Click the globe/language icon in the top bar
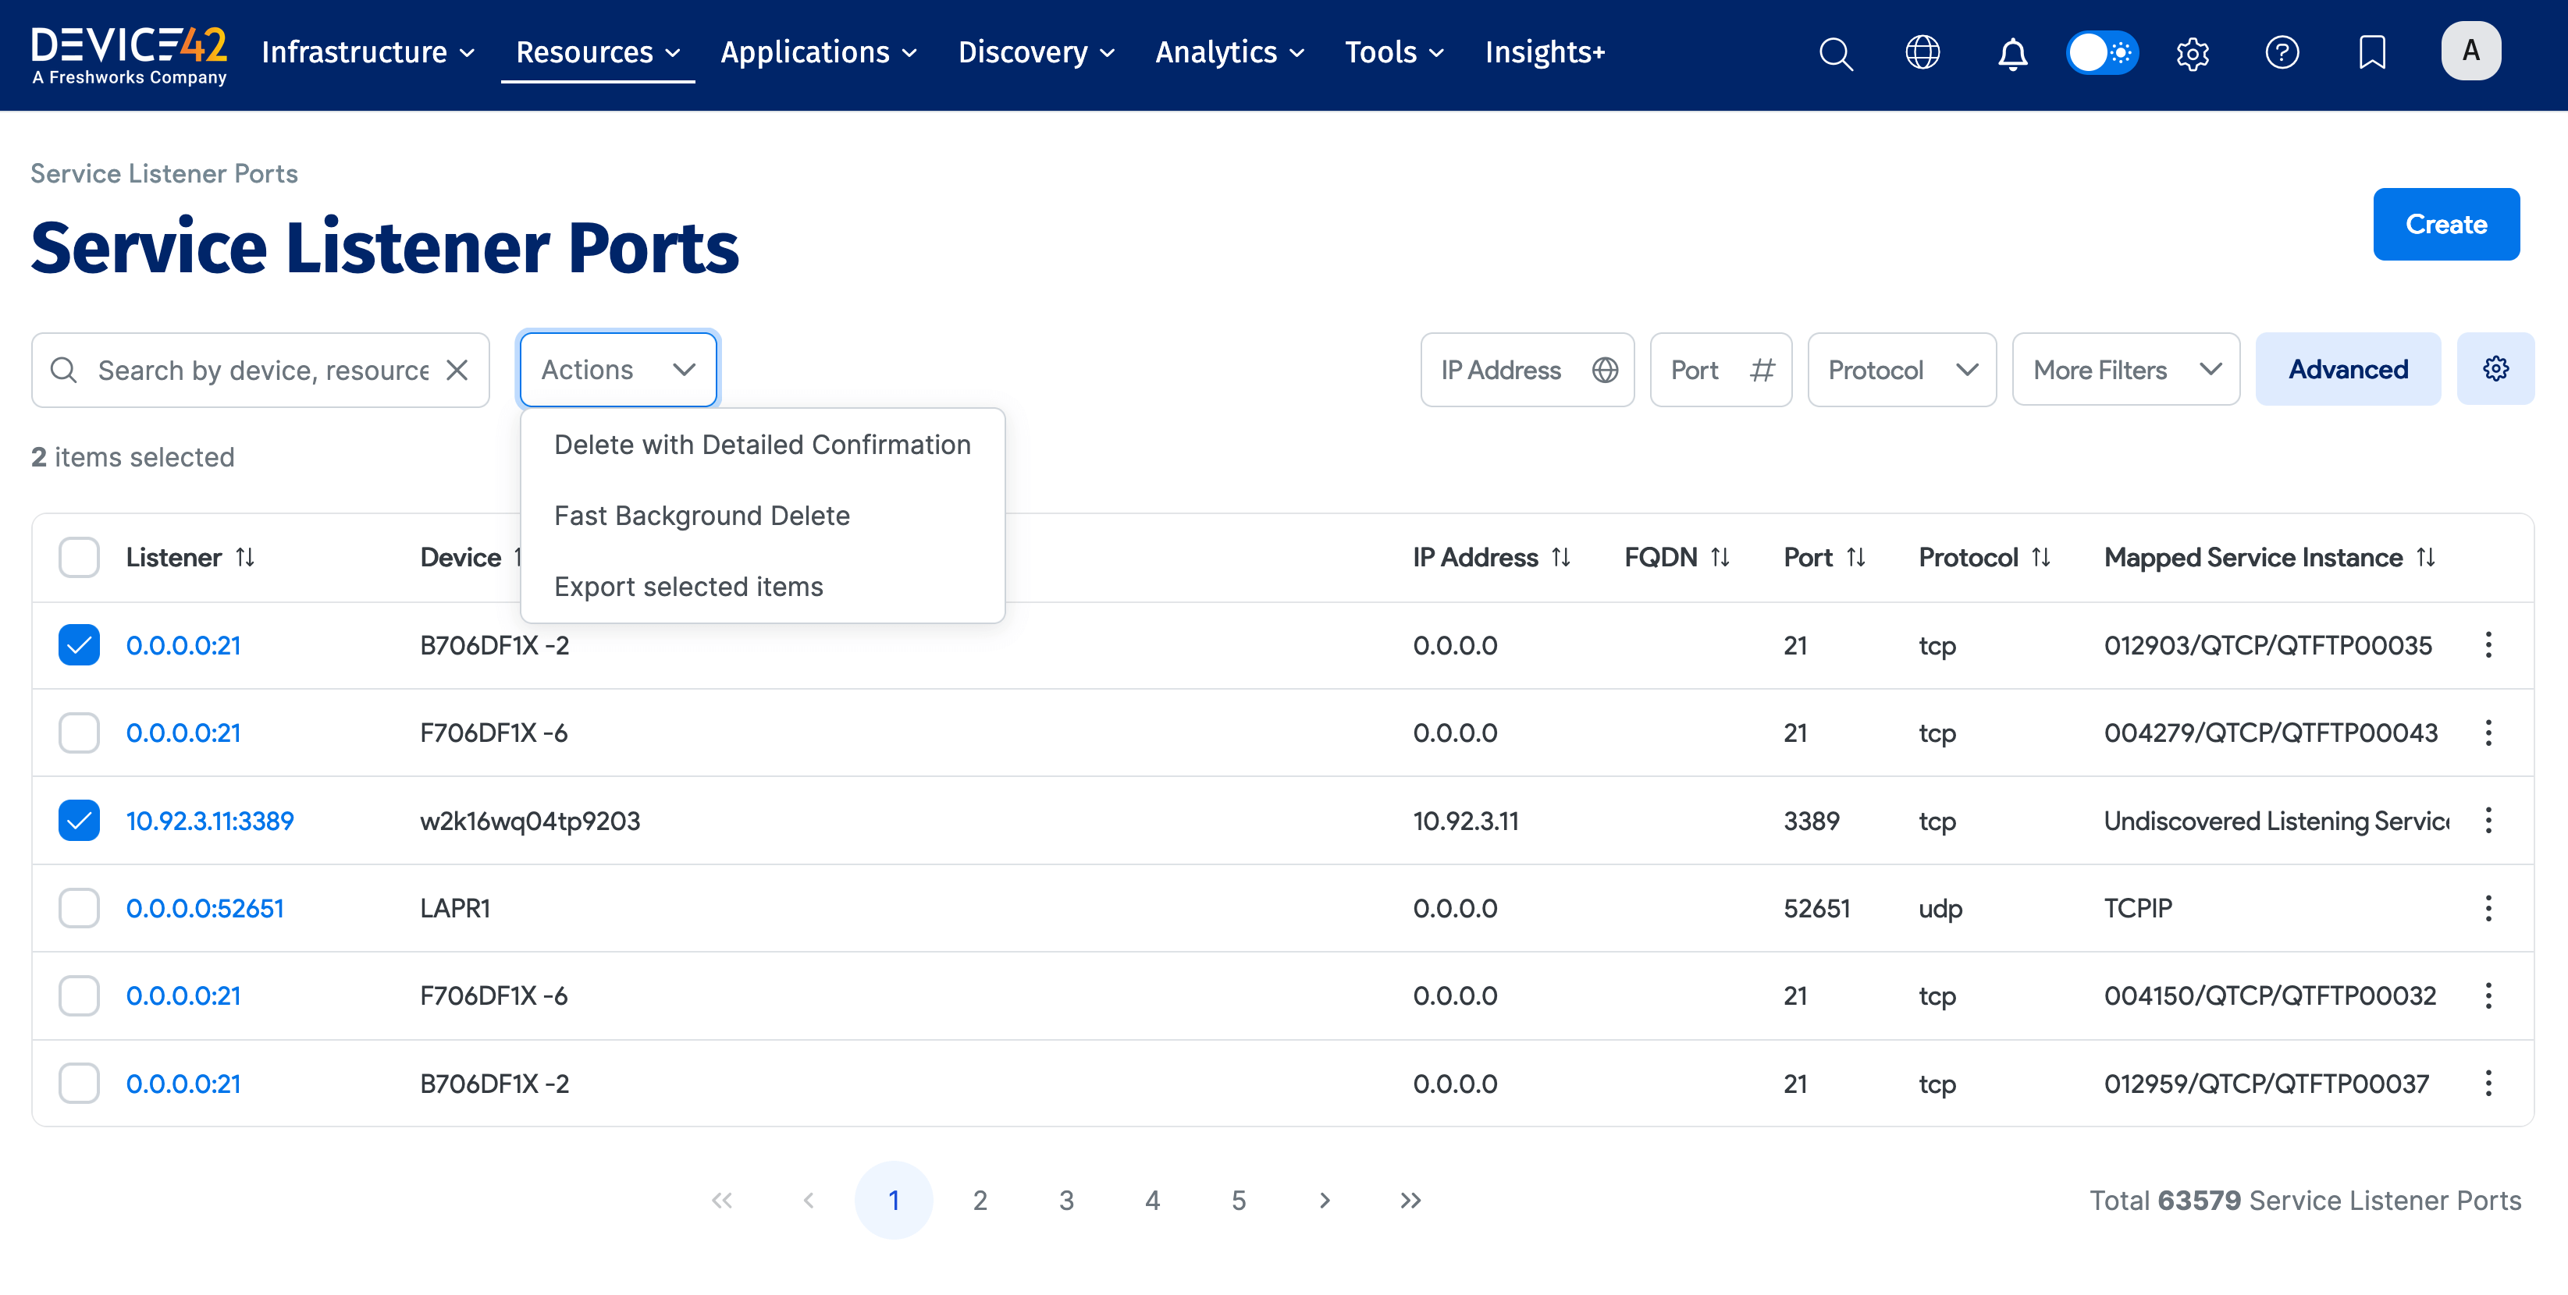The image size is (2568, 1295). tap(1922, 53)
